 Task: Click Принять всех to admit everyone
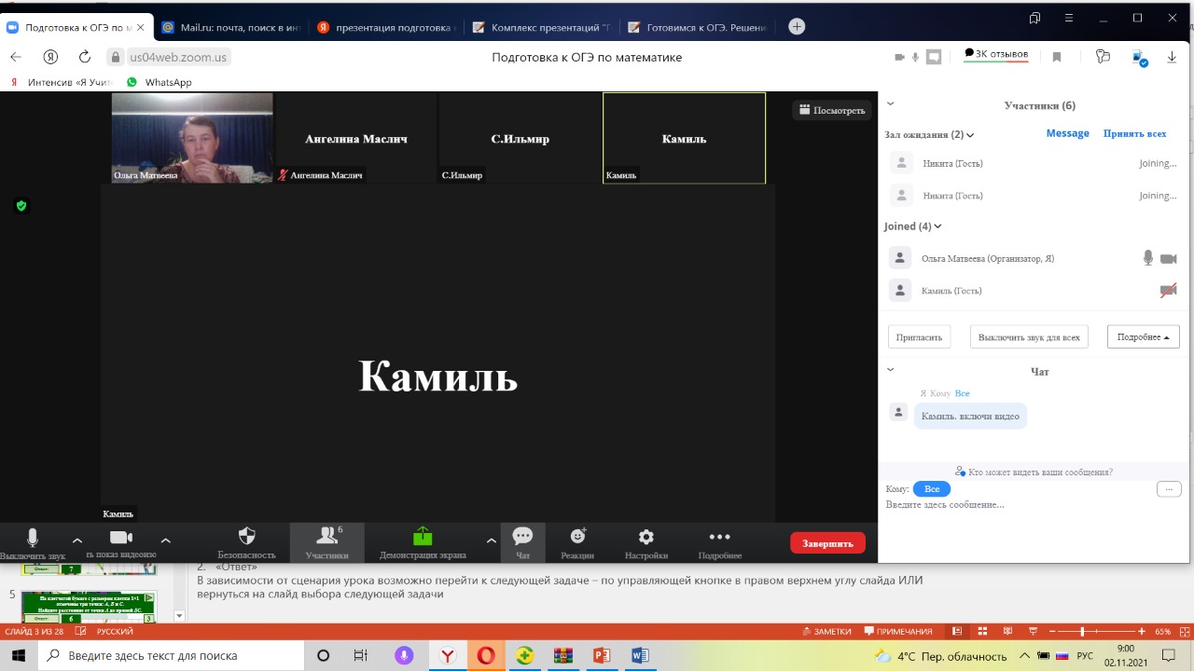click(x=1134, y=134)
